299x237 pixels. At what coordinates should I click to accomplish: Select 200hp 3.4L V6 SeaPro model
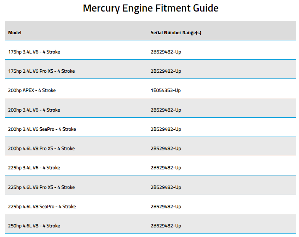tap(42, 129)
